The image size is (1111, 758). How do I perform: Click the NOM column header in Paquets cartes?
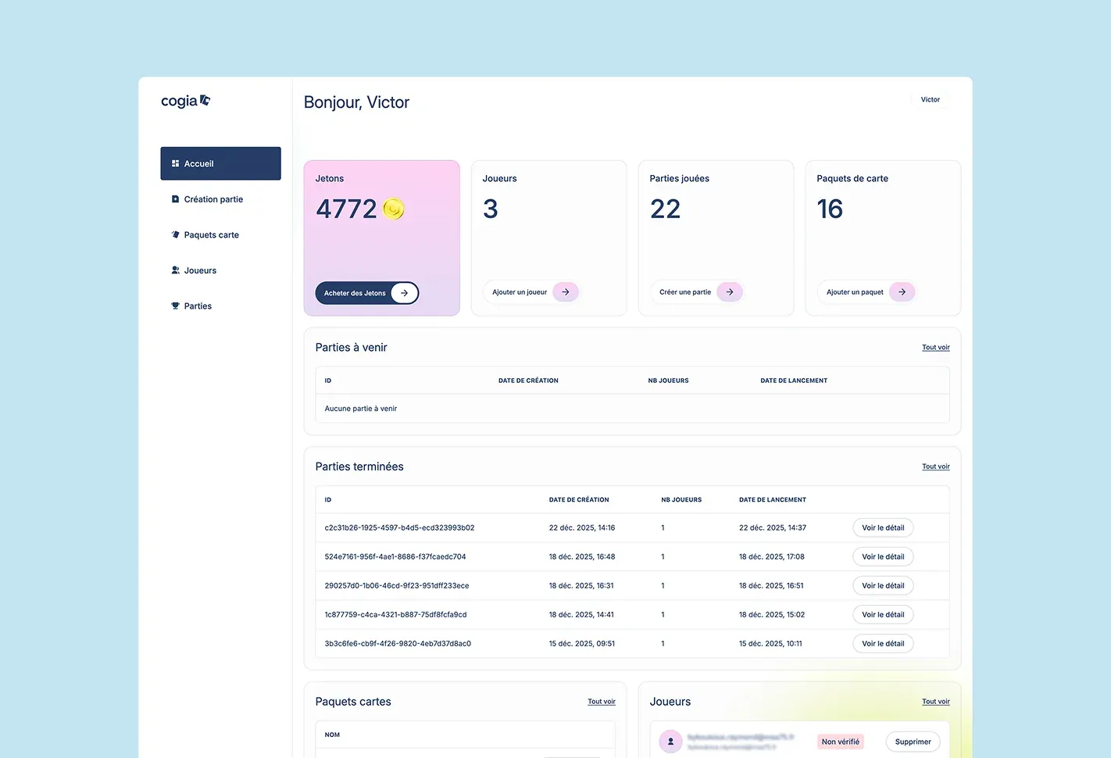pos(332,735)
